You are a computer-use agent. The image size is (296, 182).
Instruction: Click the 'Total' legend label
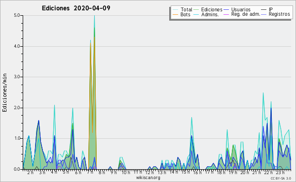tap(186, 9)
